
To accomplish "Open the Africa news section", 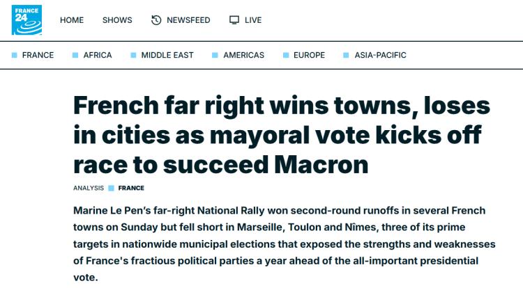I will click(98, 56).
